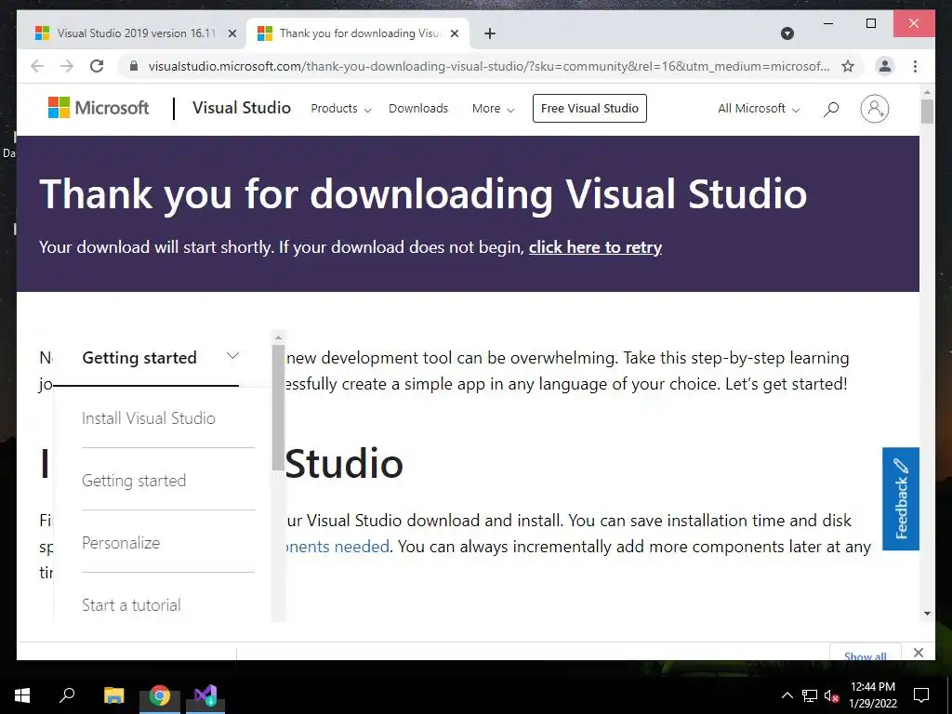Select Start a tutorial menu entry

[131, 605]
